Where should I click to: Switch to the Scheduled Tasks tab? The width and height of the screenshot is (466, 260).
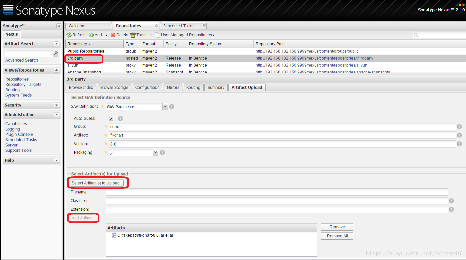point(183,26)
